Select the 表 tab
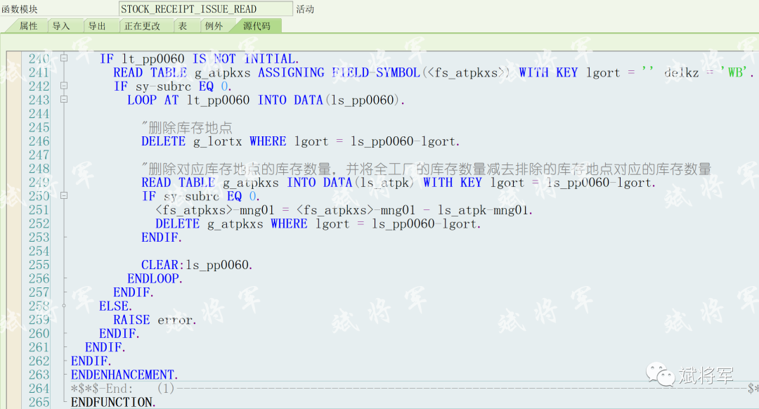 click(x=183, y=26)
